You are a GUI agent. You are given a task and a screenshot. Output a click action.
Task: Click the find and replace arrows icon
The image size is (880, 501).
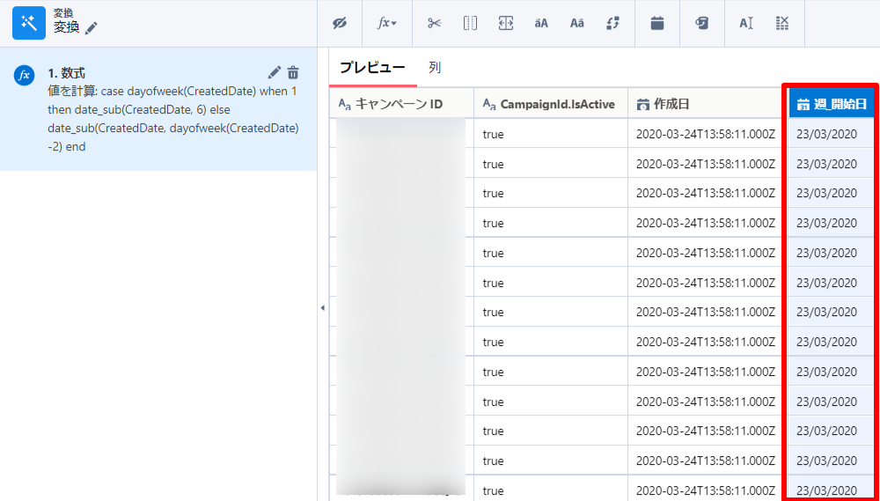click(613, 24)
